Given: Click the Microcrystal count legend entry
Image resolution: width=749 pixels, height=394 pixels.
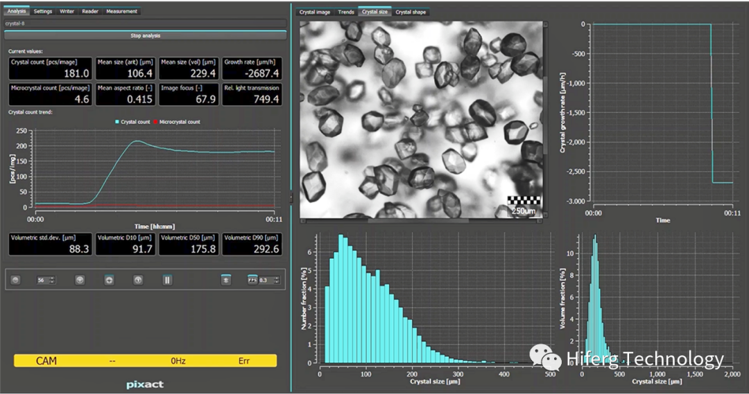Looking at the screenshot, I should [177, 122].
